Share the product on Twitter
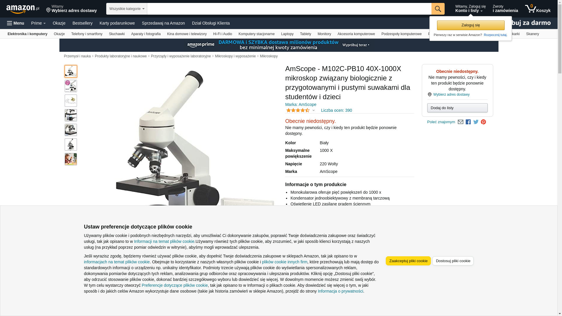The height and width of the screenshot is (316, 562). coord(476,122)
